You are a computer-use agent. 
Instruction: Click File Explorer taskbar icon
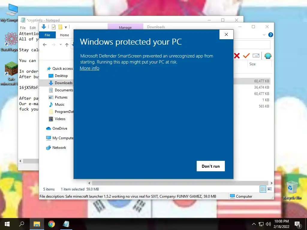tap(37, 224)
